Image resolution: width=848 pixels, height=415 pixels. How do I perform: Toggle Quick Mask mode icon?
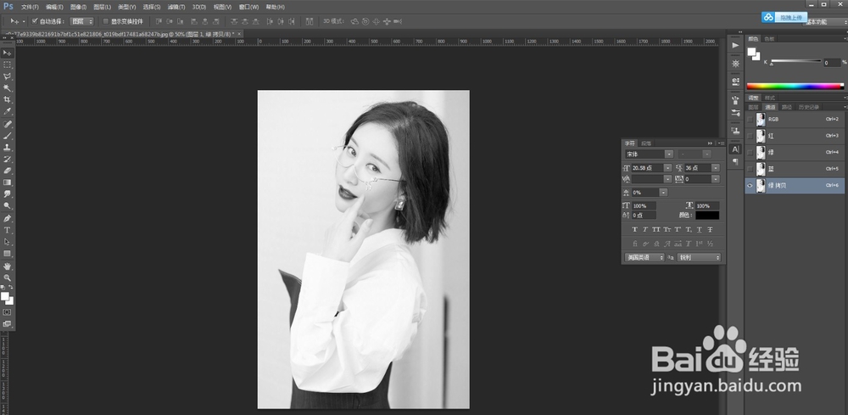(x=7, y=312)
